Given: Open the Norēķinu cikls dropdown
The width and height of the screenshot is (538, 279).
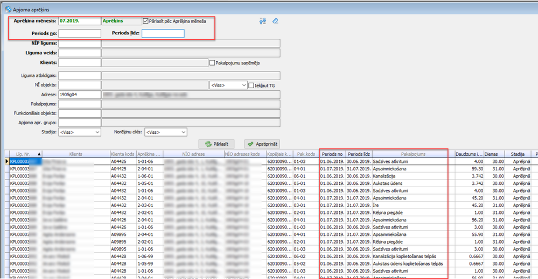Looking at the screenshot, I should [166, 132].
